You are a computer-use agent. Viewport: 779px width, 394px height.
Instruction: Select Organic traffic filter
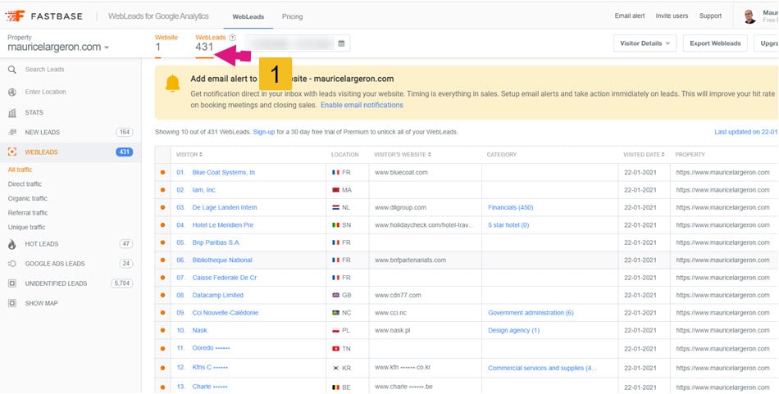[28, 198]
